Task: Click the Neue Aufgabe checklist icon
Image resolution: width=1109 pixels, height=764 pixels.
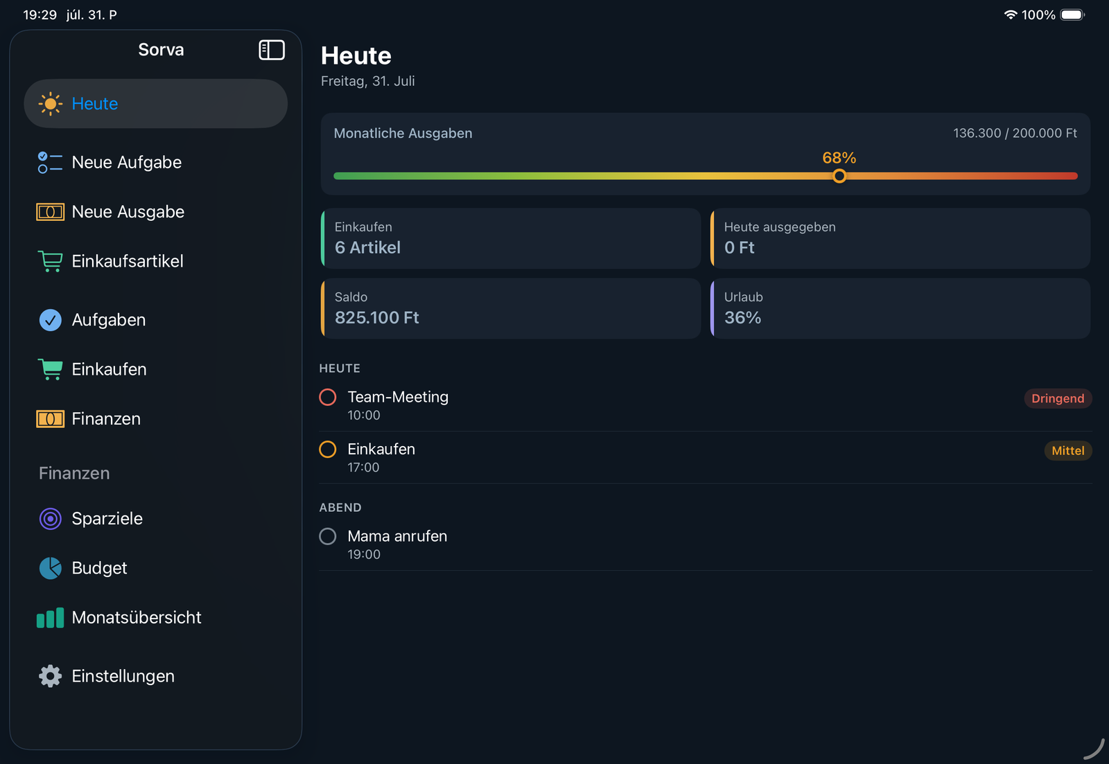Action: (x=51, y=163)
